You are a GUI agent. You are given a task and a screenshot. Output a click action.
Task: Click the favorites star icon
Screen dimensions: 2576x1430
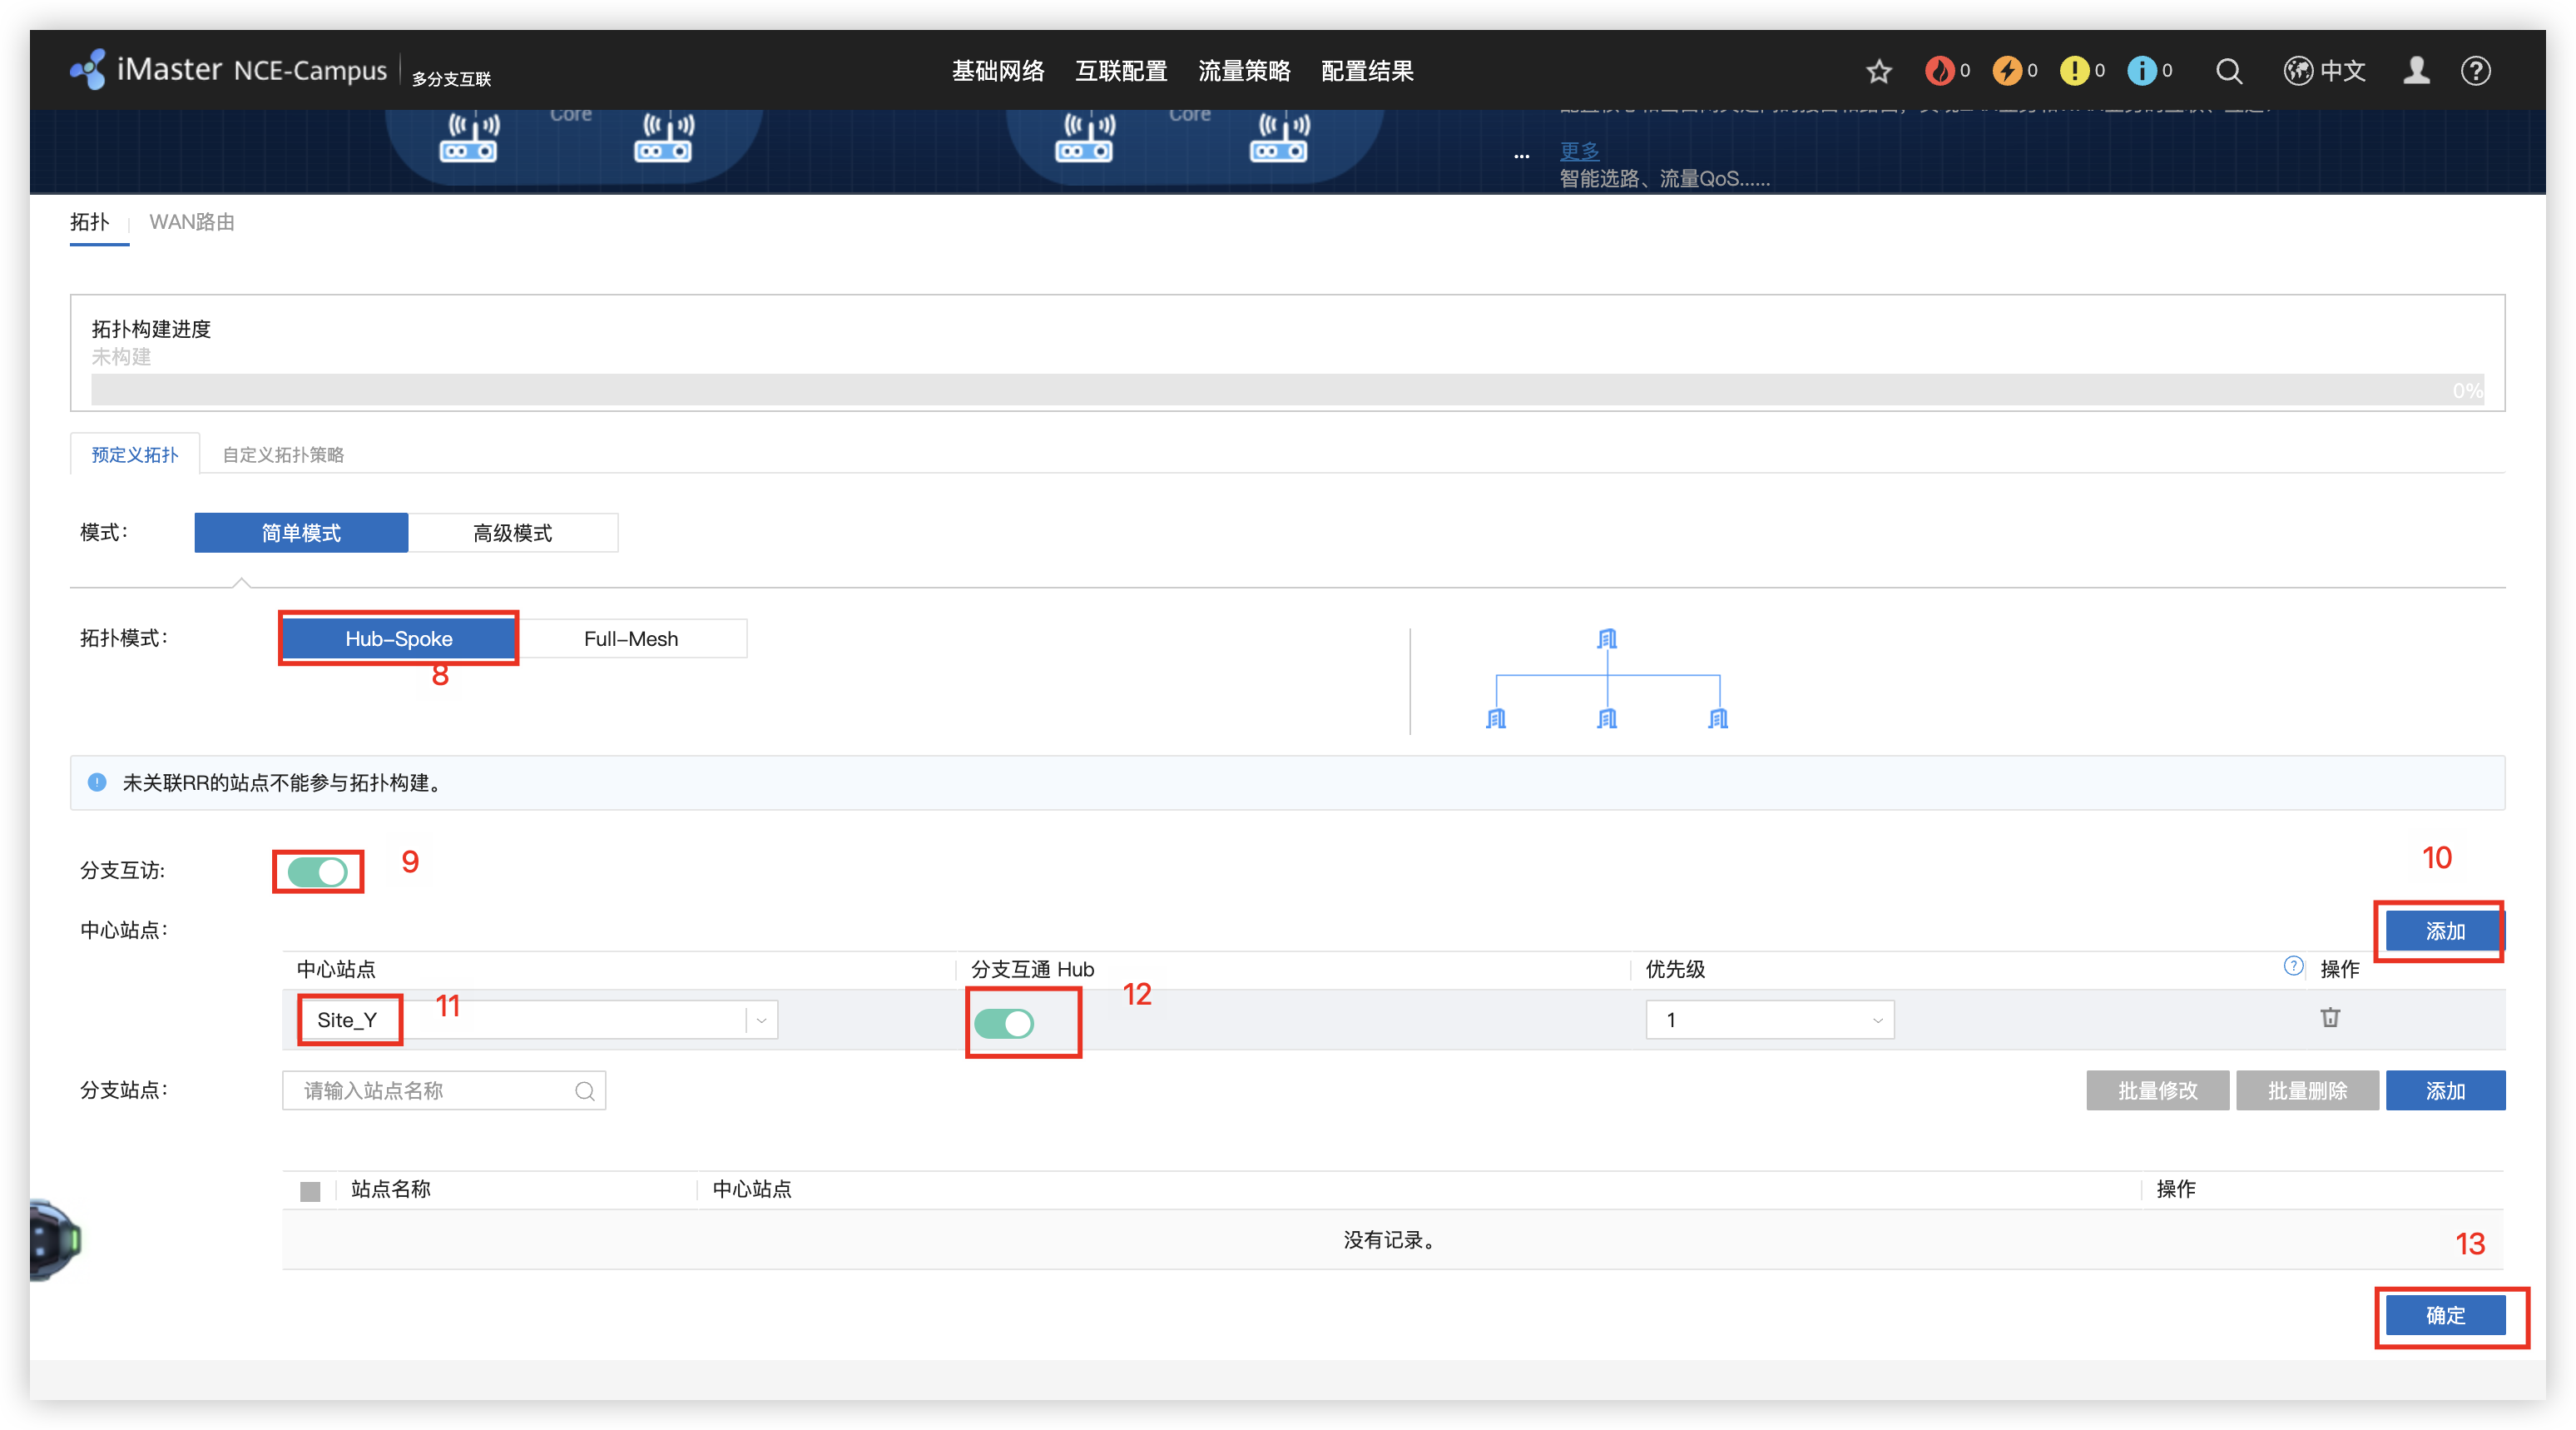coord(1879,71)
